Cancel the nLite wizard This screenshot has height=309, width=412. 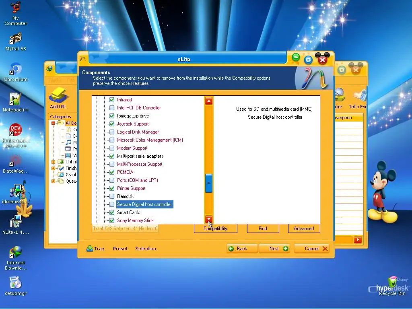tap(312, 249)
